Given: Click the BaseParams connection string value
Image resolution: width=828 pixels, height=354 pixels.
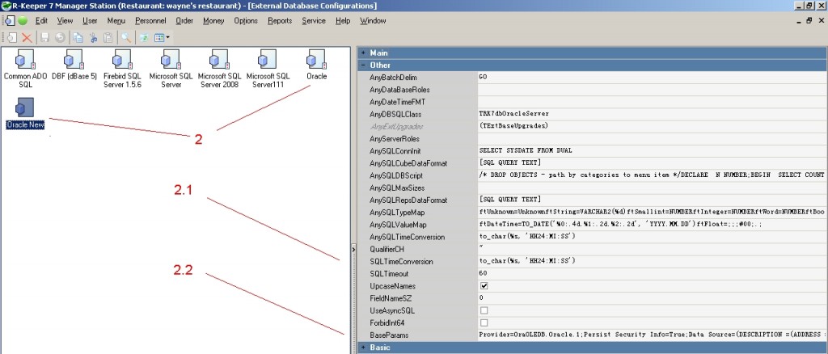Looking at the screenshot, I should pyautogui.click(x=653, y=335).
